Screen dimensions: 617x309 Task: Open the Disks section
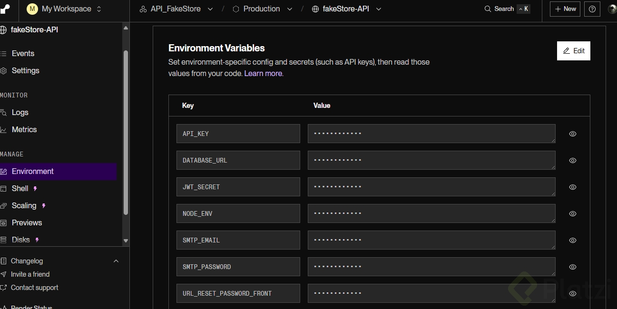(x=20, y=240)
